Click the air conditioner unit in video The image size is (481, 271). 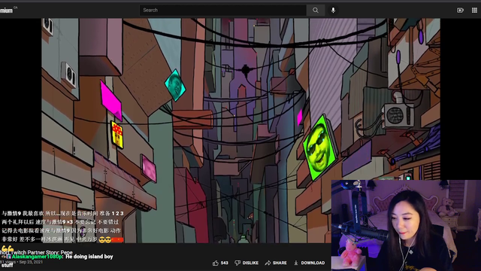[398, 115]
